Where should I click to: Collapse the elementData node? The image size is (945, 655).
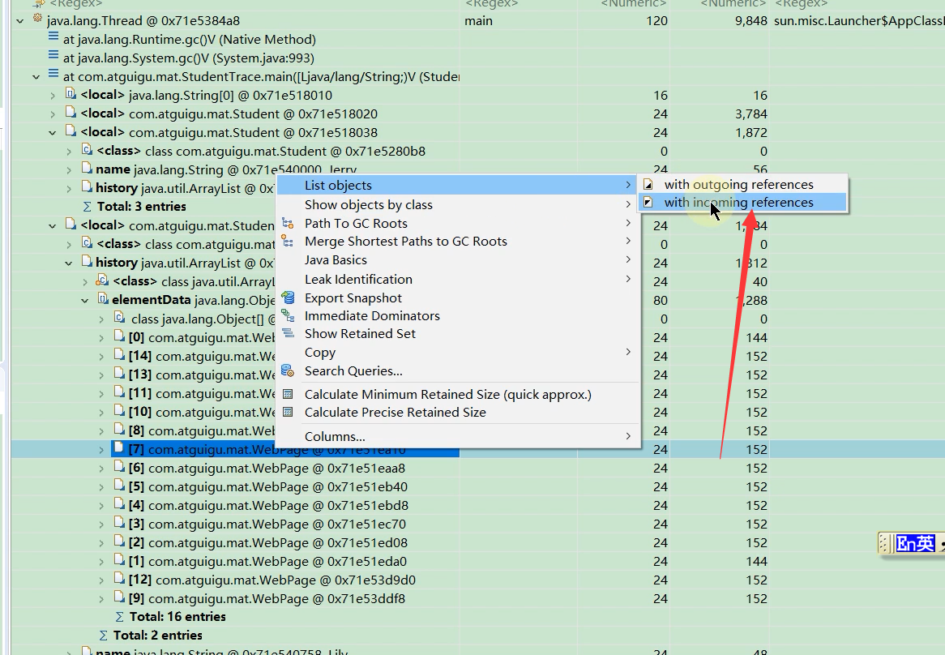[x=85, y=301]
